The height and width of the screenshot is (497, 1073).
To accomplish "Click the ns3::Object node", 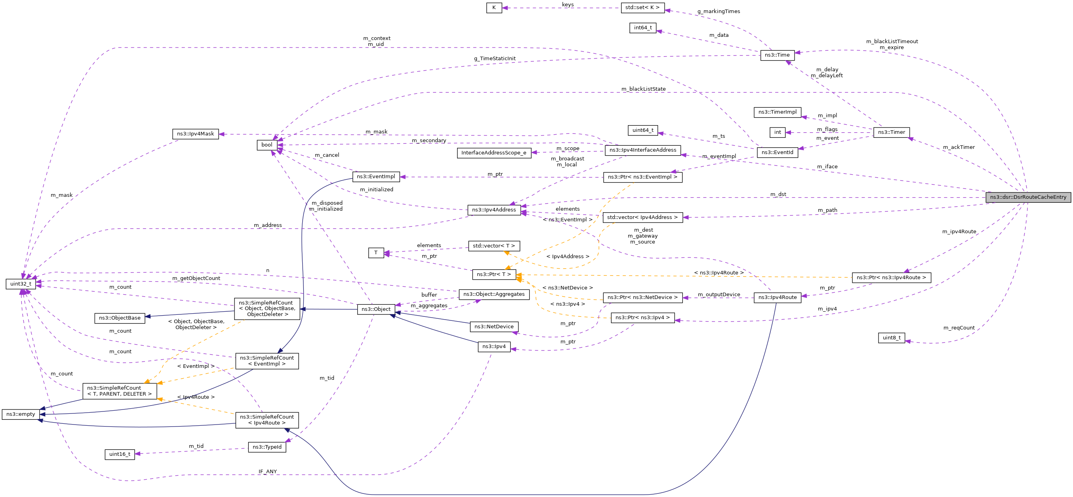I will click(x=376, y=310).
